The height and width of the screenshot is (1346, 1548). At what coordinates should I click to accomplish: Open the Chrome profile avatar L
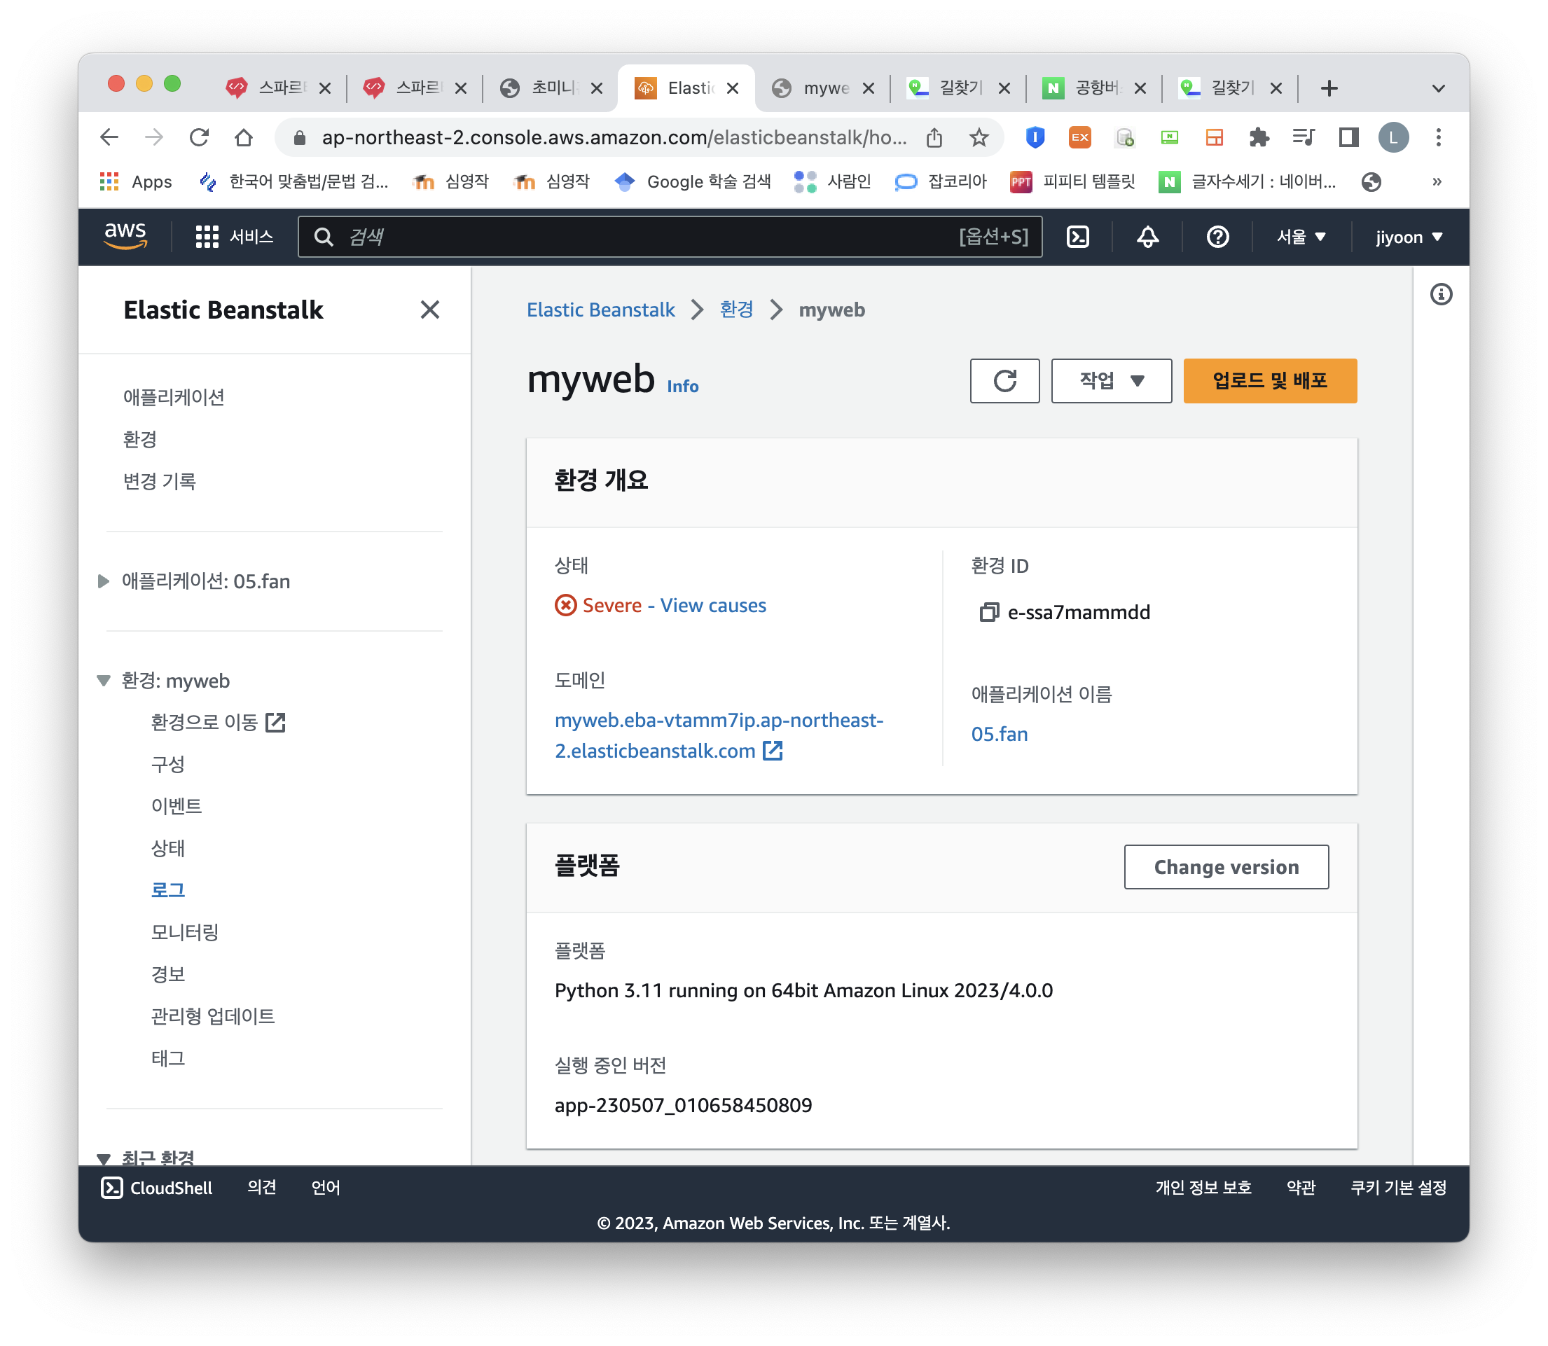[1393, 137]
